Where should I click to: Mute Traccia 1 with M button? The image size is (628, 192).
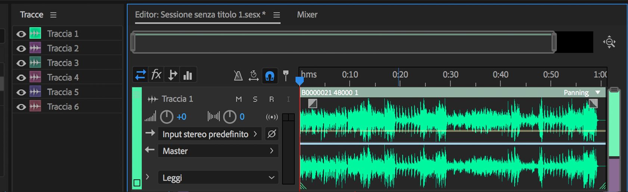click(x=239, y=99)
